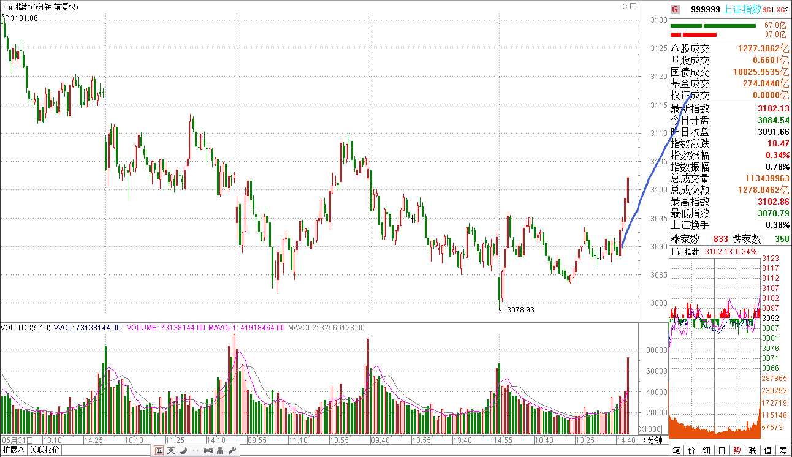Toggle the moon icon in IME bar
The image size is (792, 457).
click(x=182, y=450)
